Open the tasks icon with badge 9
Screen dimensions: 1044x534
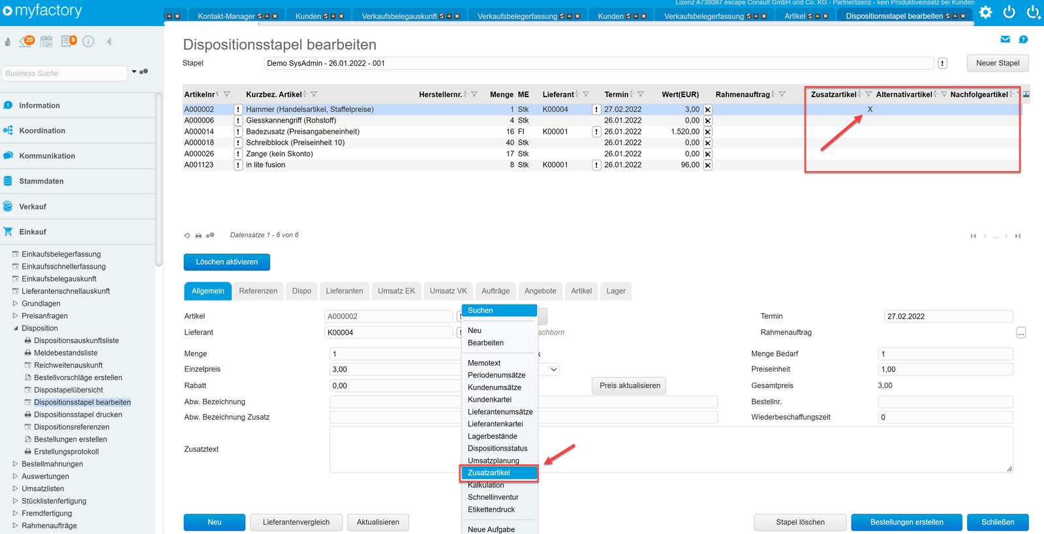tap(69, 42)
